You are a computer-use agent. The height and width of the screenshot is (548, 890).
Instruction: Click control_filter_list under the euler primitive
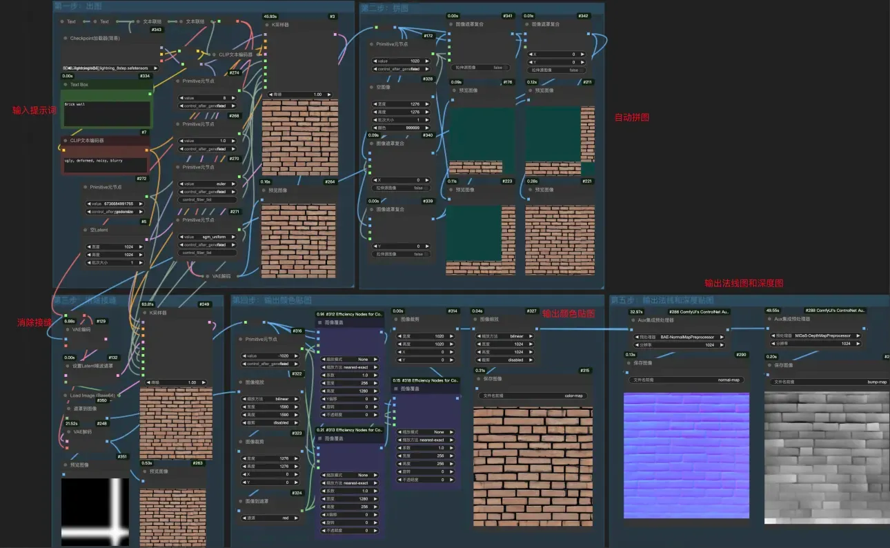click(x=207, y=199)
